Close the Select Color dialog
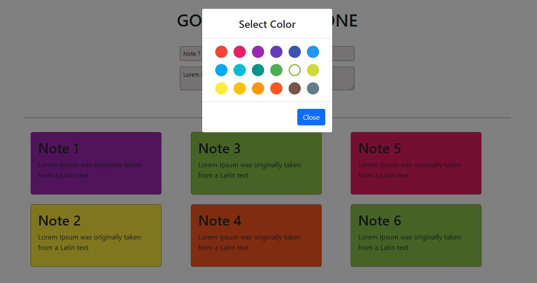This screenshot has width=537, height=283. [311, 117]
